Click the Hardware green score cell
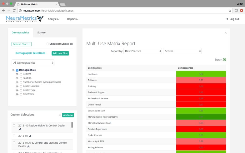The image size is (245, 153). pyautogui.click(x=201, y=74)
